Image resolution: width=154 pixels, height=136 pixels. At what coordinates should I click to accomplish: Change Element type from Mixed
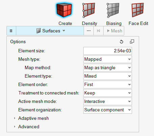point(108,76)
